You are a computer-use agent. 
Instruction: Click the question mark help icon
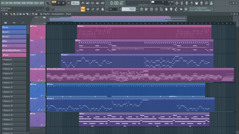(x=191, y=3)
